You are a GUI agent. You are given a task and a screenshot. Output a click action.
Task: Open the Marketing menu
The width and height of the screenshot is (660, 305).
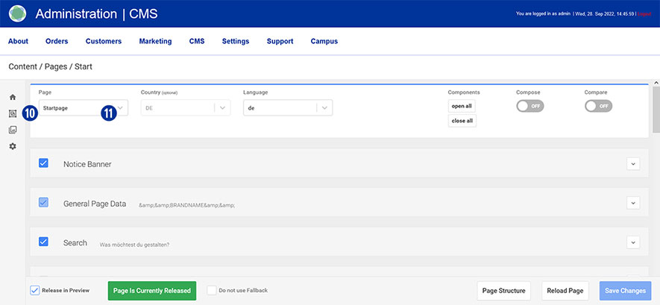(x=155, y=41)
